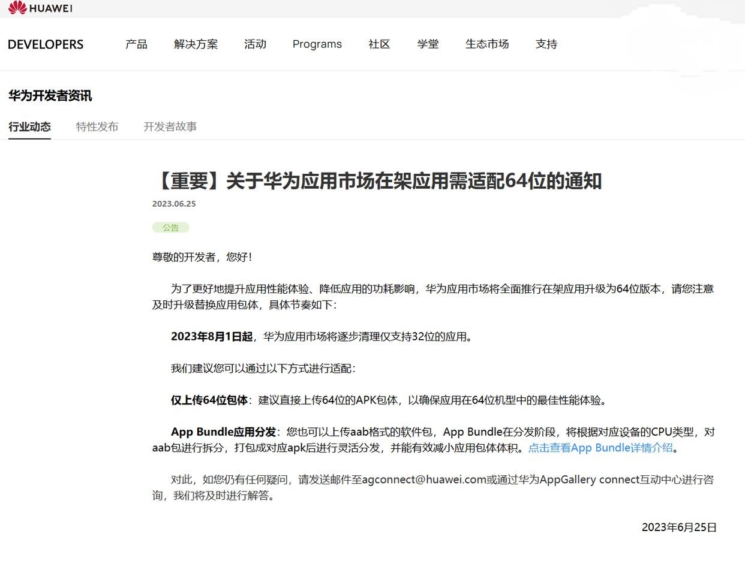Image resolution: width=745 pixels, height=567 pixels.
Task: Open the 生态市场 navigation menu
Action: tap(487, 44)
